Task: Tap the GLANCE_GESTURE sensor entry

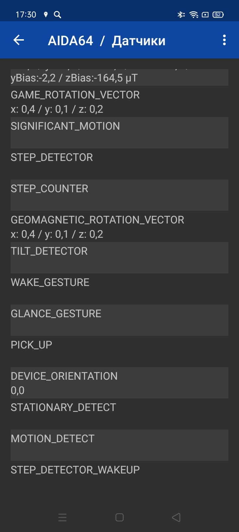Action: point(119,320)
